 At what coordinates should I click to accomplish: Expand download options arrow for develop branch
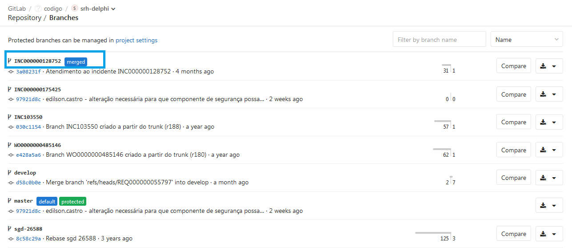tap(554, 178)
